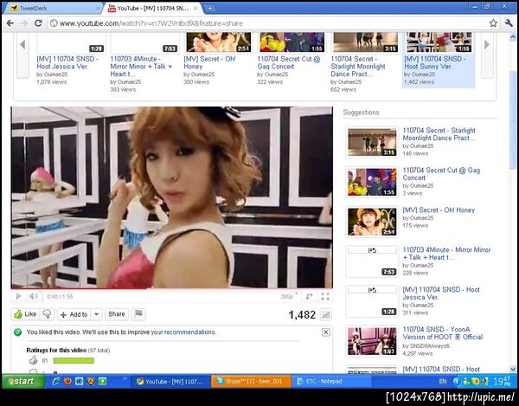Open suggestion '4Minute - Mirror Mirror + Talk'

(446, 254)
